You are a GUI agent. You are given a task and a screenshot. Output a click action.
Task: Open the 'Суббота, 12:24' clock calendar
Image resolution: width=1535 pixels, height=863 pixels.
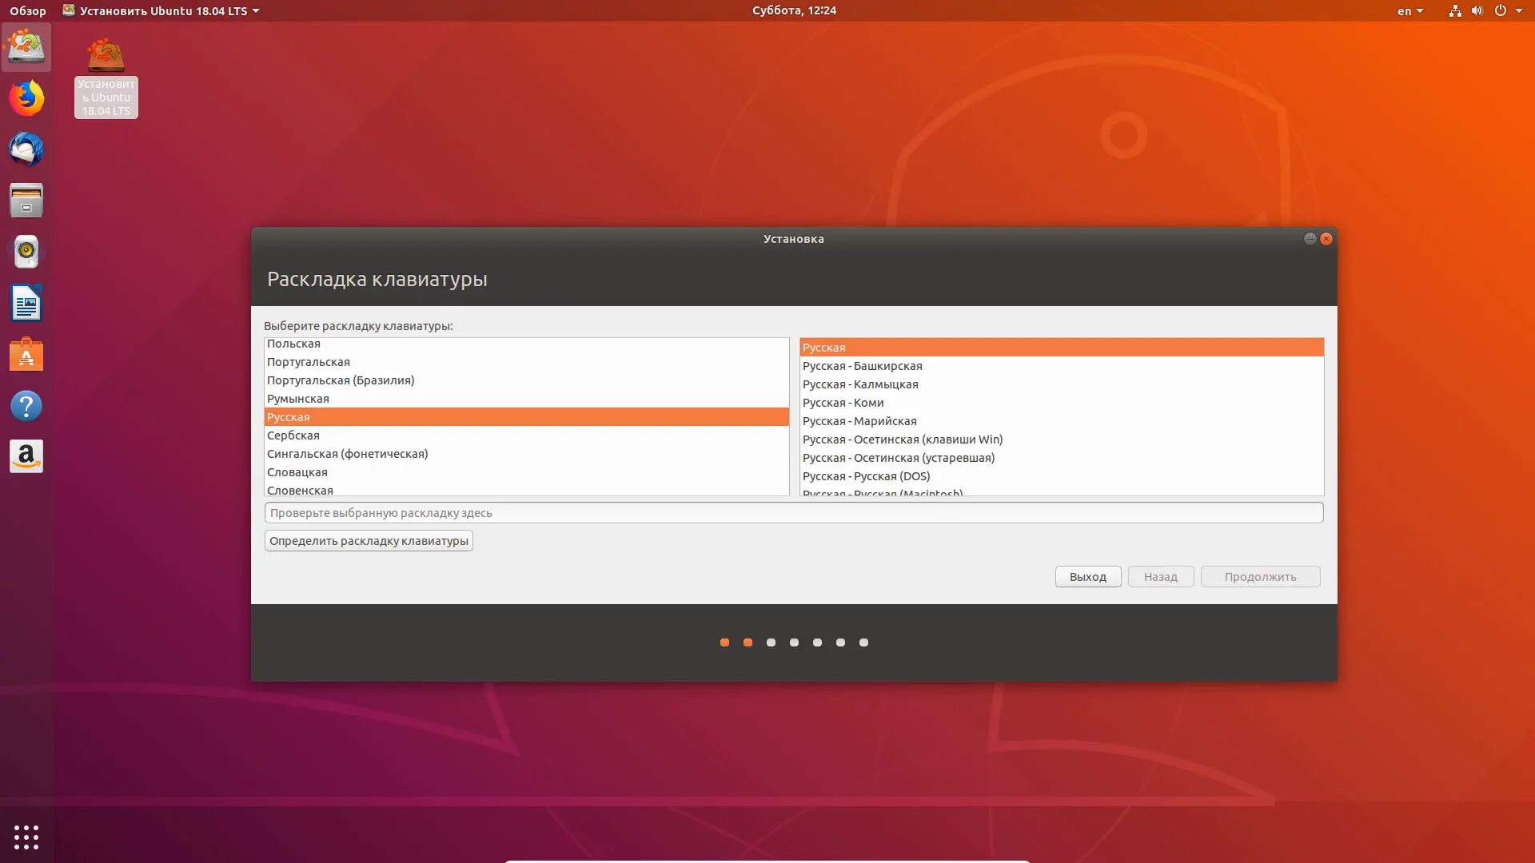[x=793, y=10]
